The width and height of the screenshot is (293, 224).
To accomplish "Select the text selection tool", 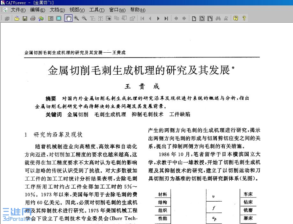I will [x=92, y=18].
